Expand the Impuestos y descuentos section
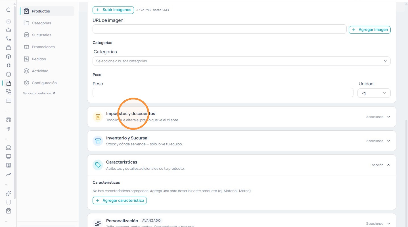Image resolution: width=408 pixels, height=227 pixels. (x=242, y=117)
